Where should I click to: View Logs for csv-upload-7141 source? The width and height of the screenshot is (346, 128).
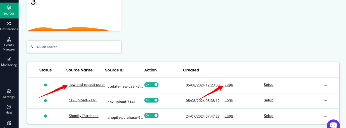229,100
